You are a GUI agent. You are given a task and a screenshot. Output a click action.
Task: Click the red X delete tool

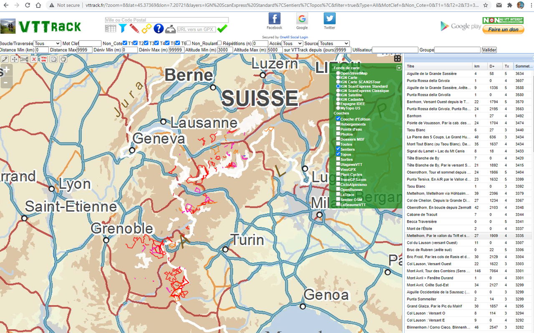pyautogui.click(x=34, y=60)
